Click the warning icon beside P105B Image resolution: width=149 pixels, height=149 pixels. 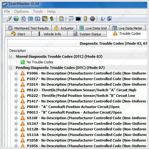[23, 140]
